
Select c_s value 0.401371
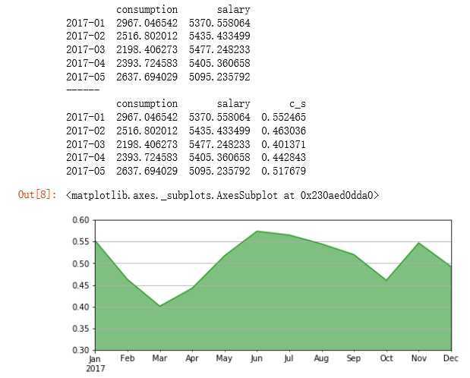pyautogui.click(x=283, y=144)
